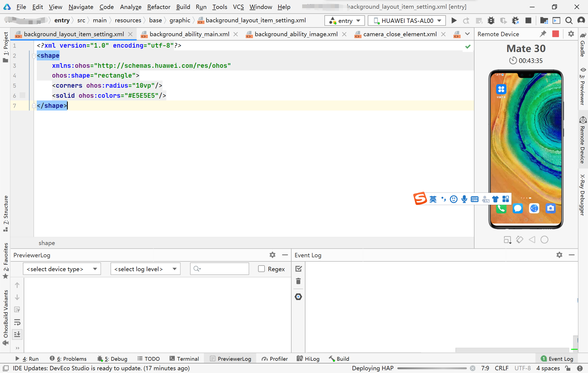
Task: Click the Profiler panel icon
Action: 273,359
